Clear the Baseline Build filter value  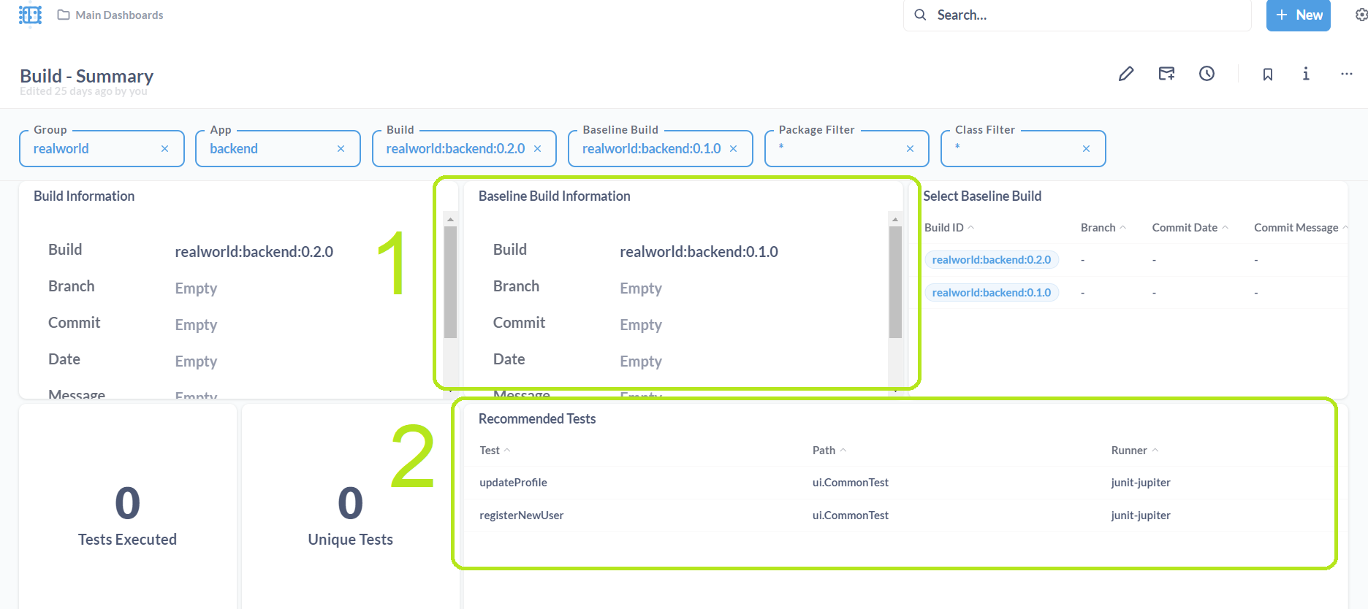pyautogui.click(x=733, y=148)
